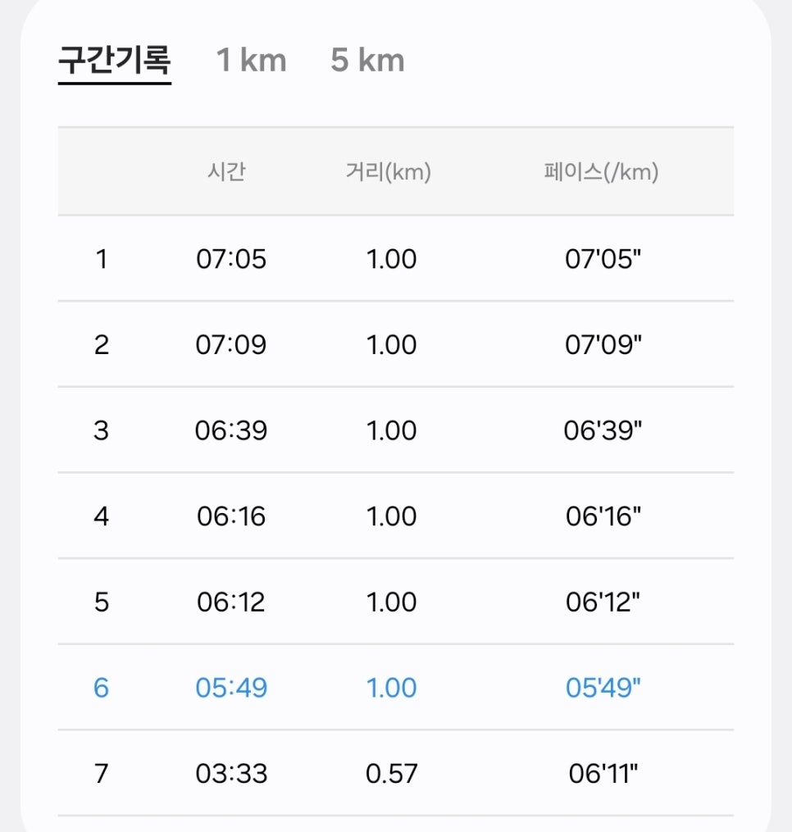
Task: Tap the blue 05'49" pace value
Action: coord(603,688)
